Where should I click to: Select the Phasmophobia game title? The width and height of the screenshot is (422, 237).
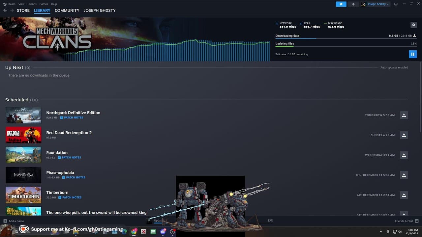click(x=60, y=172)
